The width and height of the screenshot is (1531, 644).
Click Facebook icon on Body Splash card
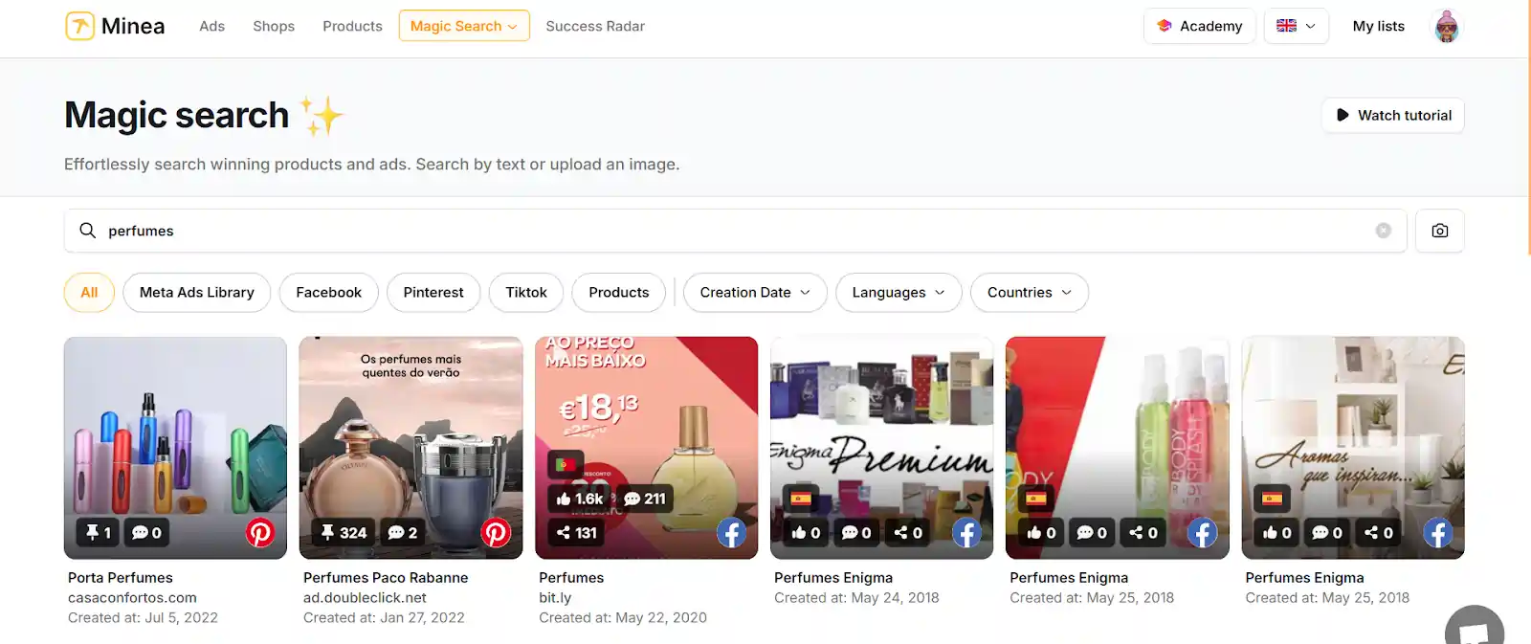pos(1202,532)
